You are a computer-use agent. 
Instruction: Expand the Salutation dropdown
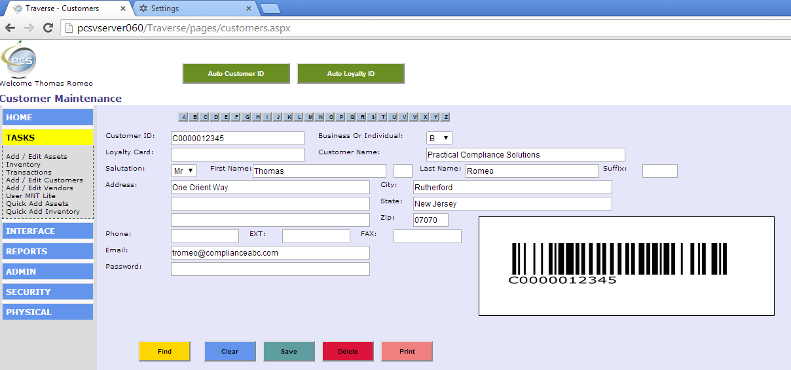click(x=184, y=171)
